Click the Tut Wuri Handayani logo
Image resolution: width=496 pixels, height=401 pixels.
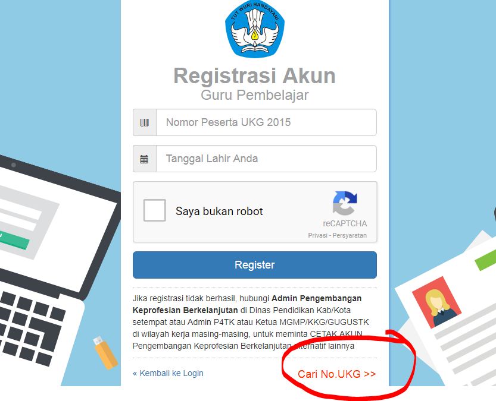tap(255, 29)
